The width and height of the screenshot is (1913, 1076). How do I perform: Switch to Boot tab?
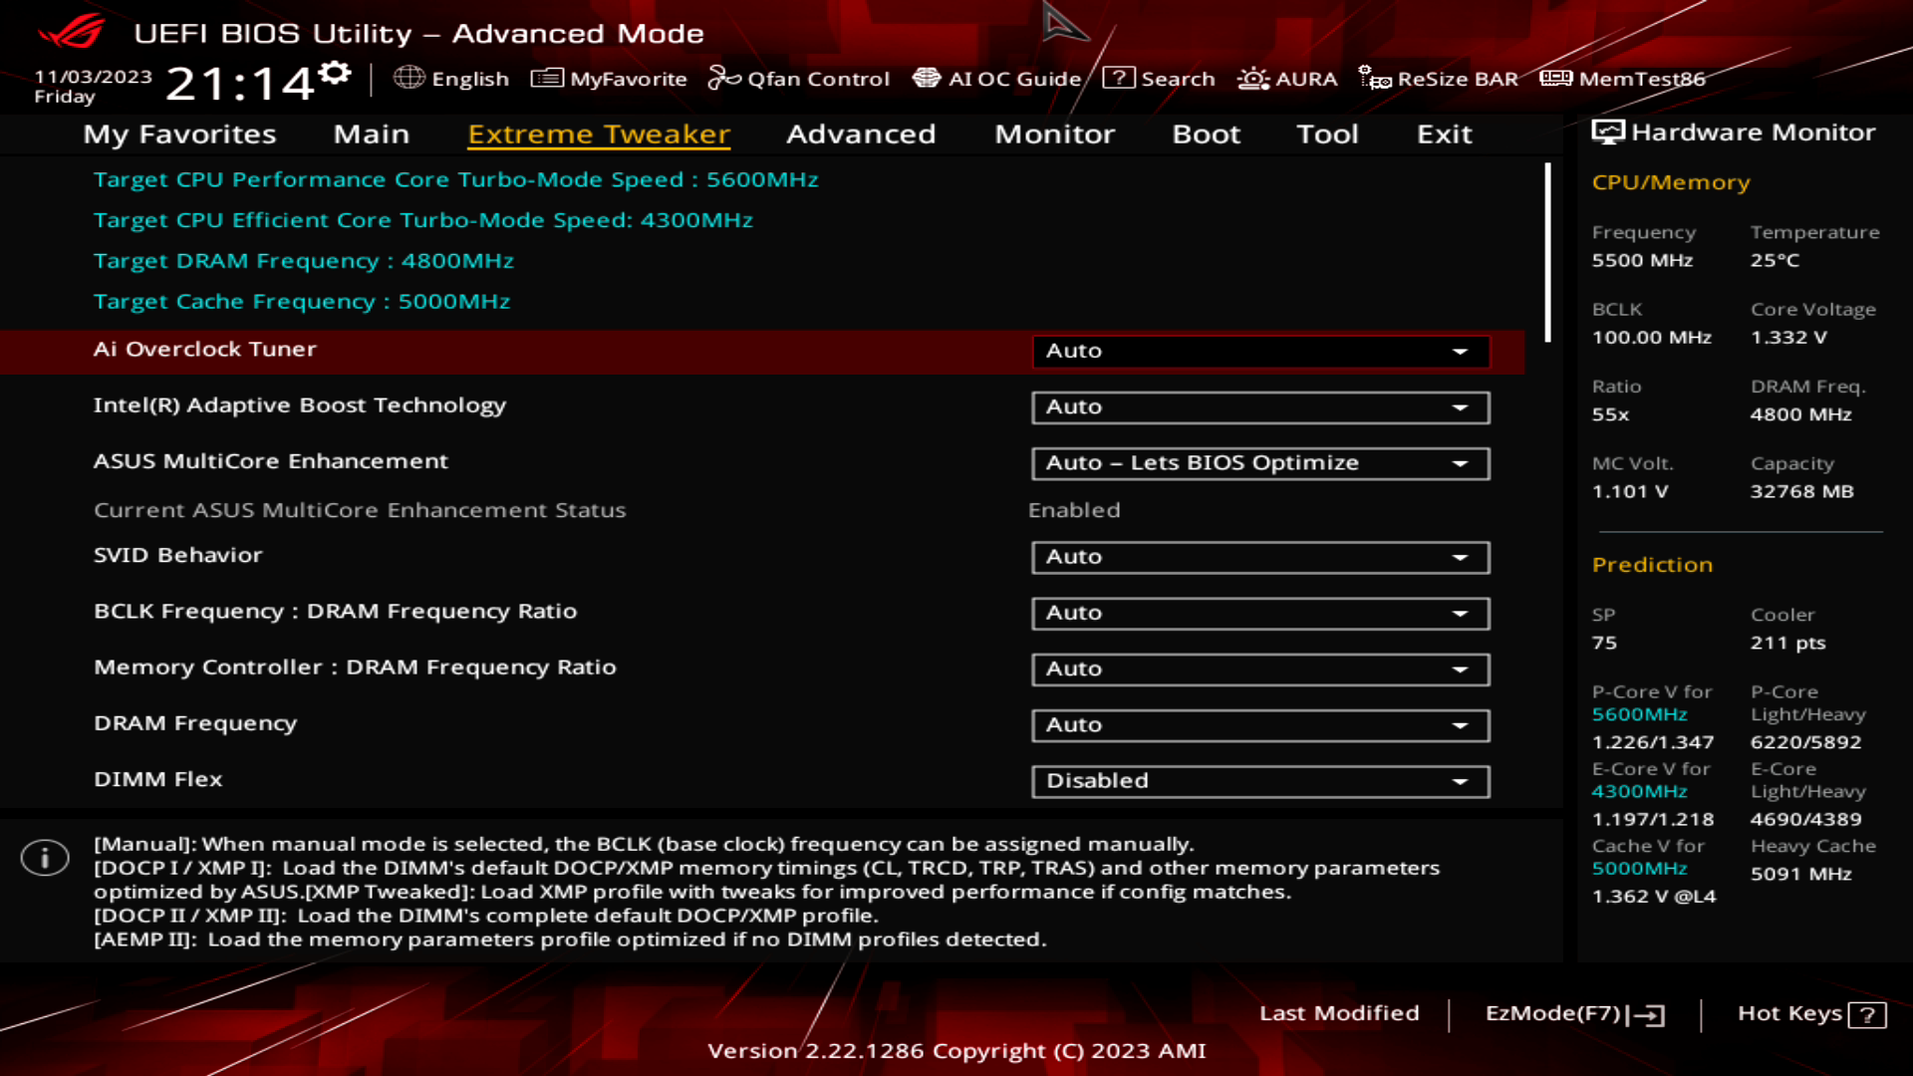[x=1206, y=134]
